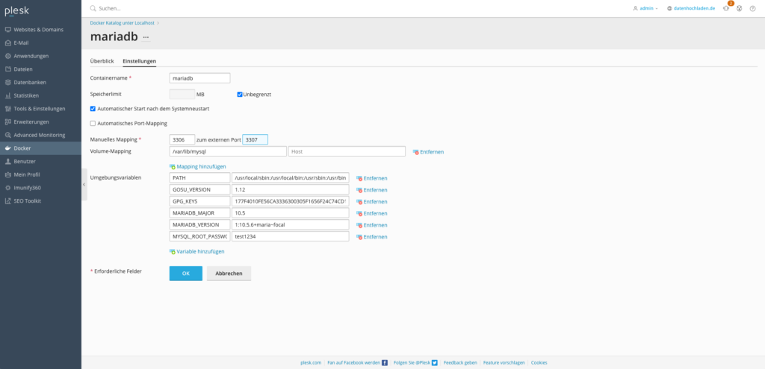
Task: Click PATH value field
Action: [x=291, y=177]
